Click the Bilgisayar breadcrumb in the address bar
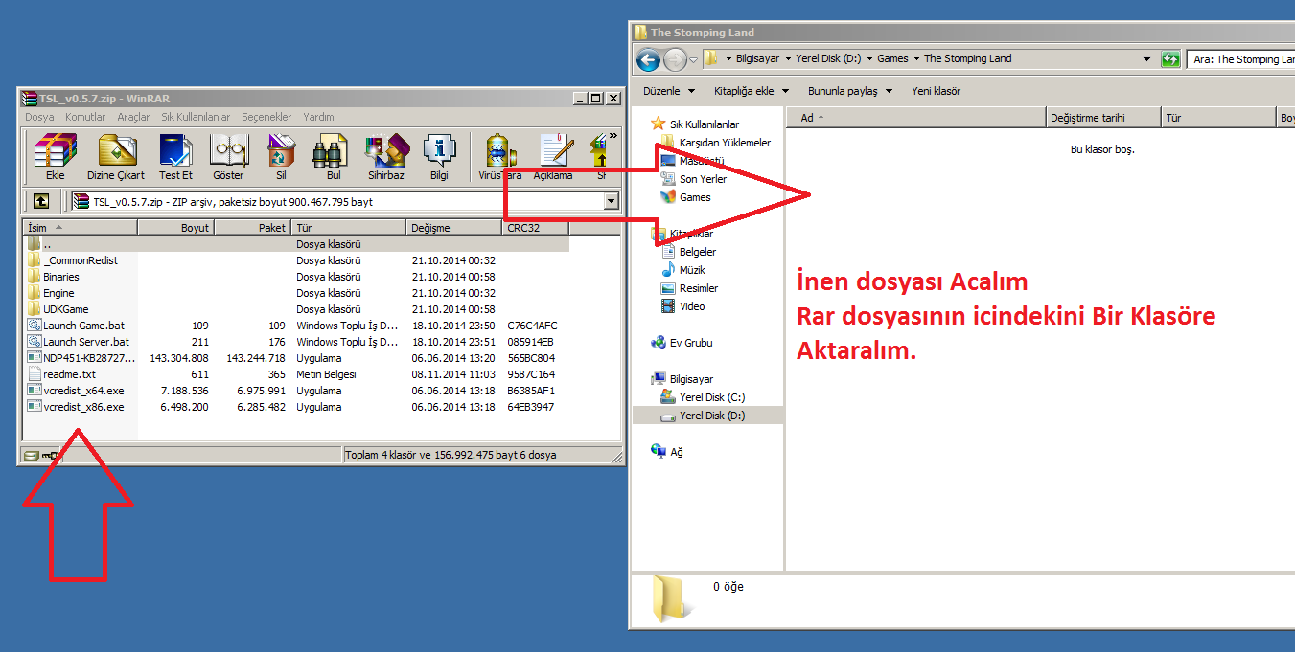The width and height of the screenshot is (1295, 652). tap(757, 58)
